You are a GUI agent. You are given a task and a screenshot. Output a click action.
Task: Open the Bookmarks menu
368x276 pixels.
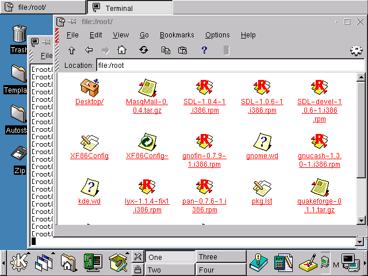(x=177, y=35)
